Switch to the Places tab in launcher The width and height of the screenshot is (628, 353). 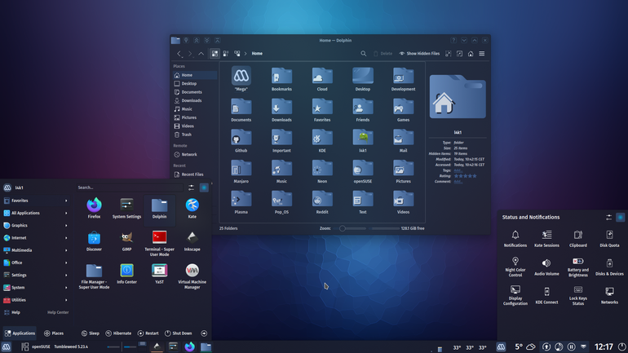[x=54, y=333]
